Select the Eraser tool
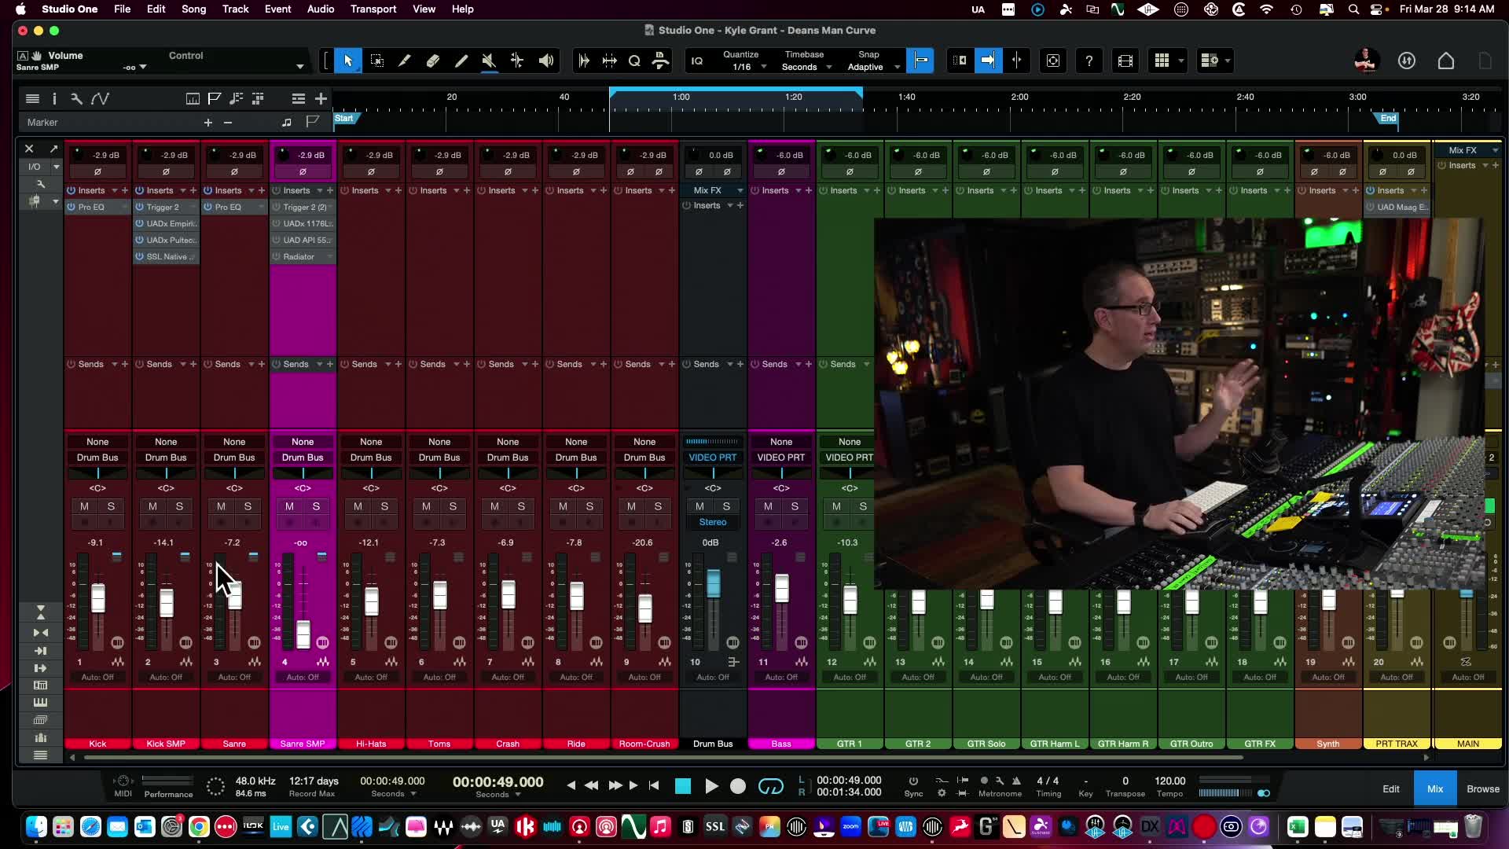 click(433, 61)
